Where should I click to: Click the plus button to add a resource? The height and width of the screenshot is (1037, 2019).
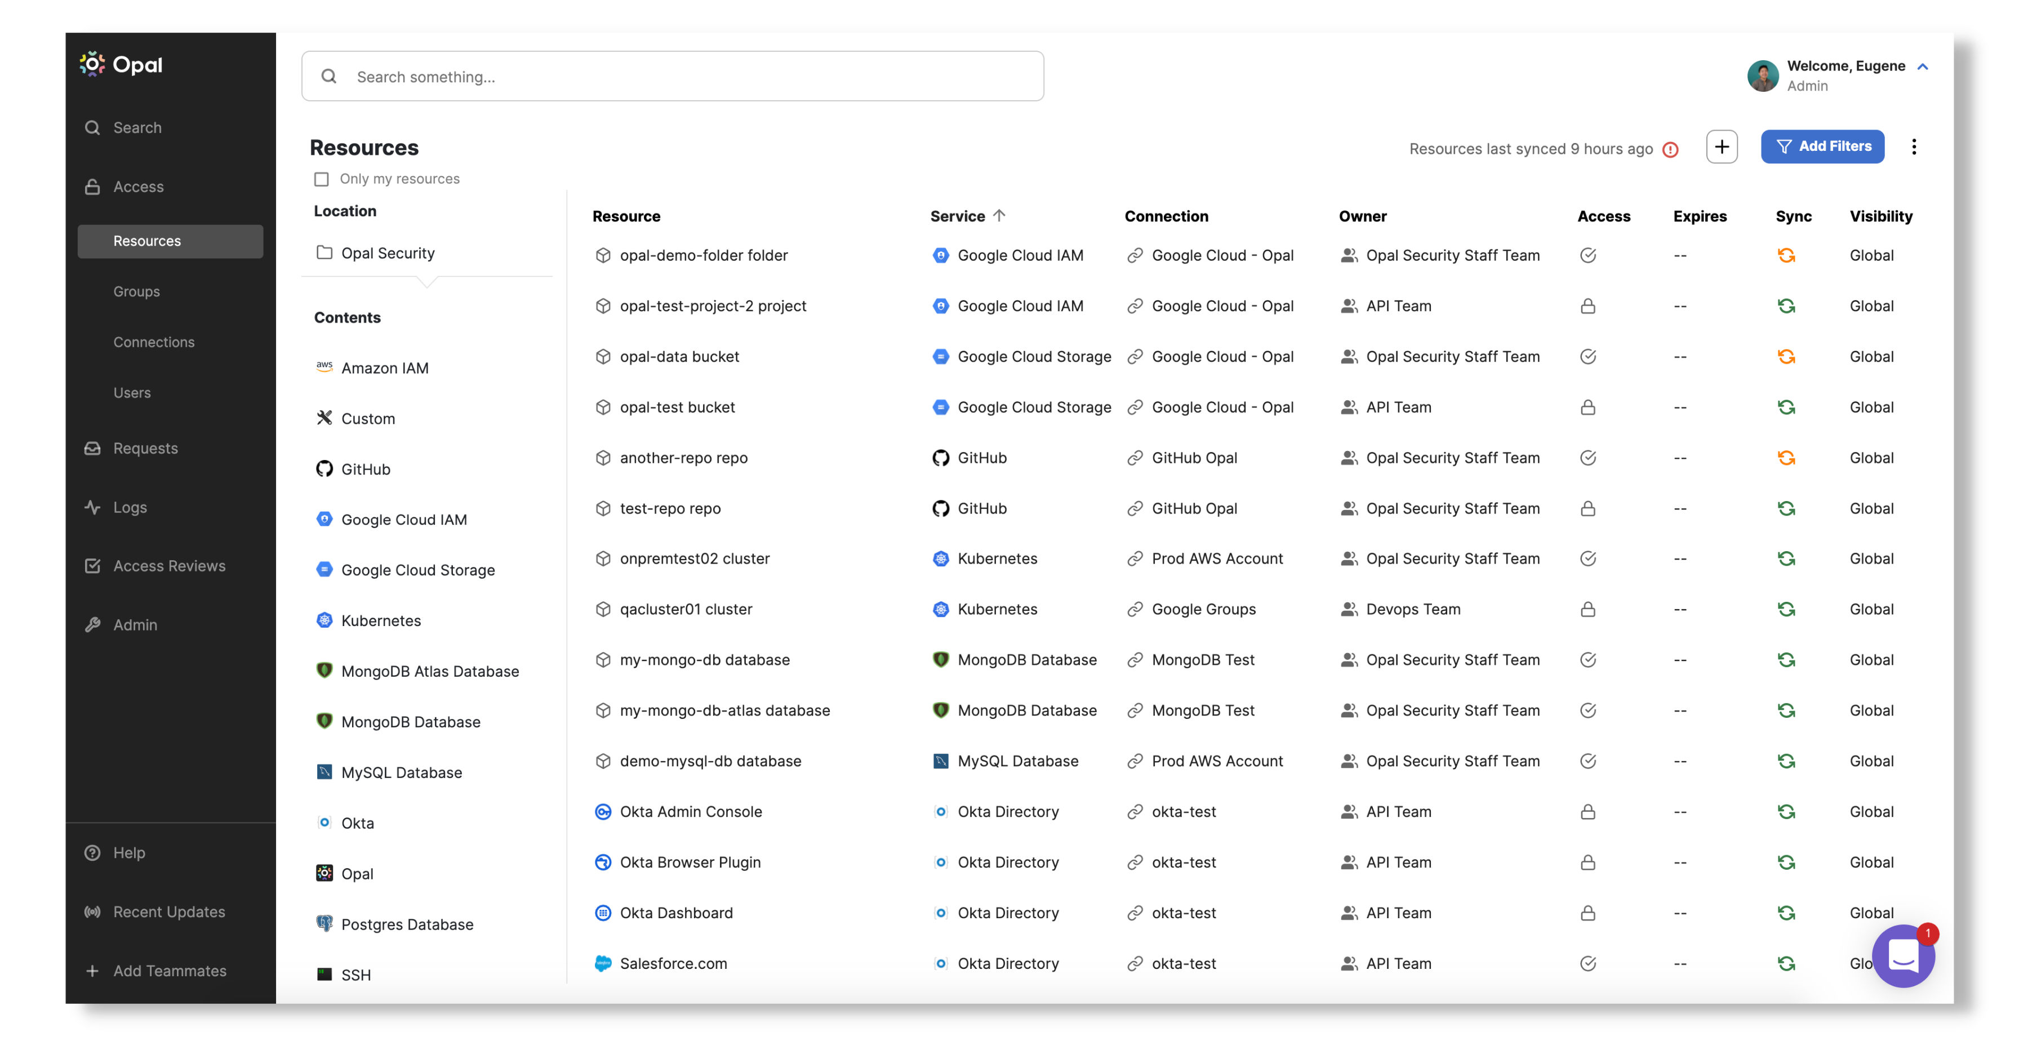click(x=1721, y=146)
